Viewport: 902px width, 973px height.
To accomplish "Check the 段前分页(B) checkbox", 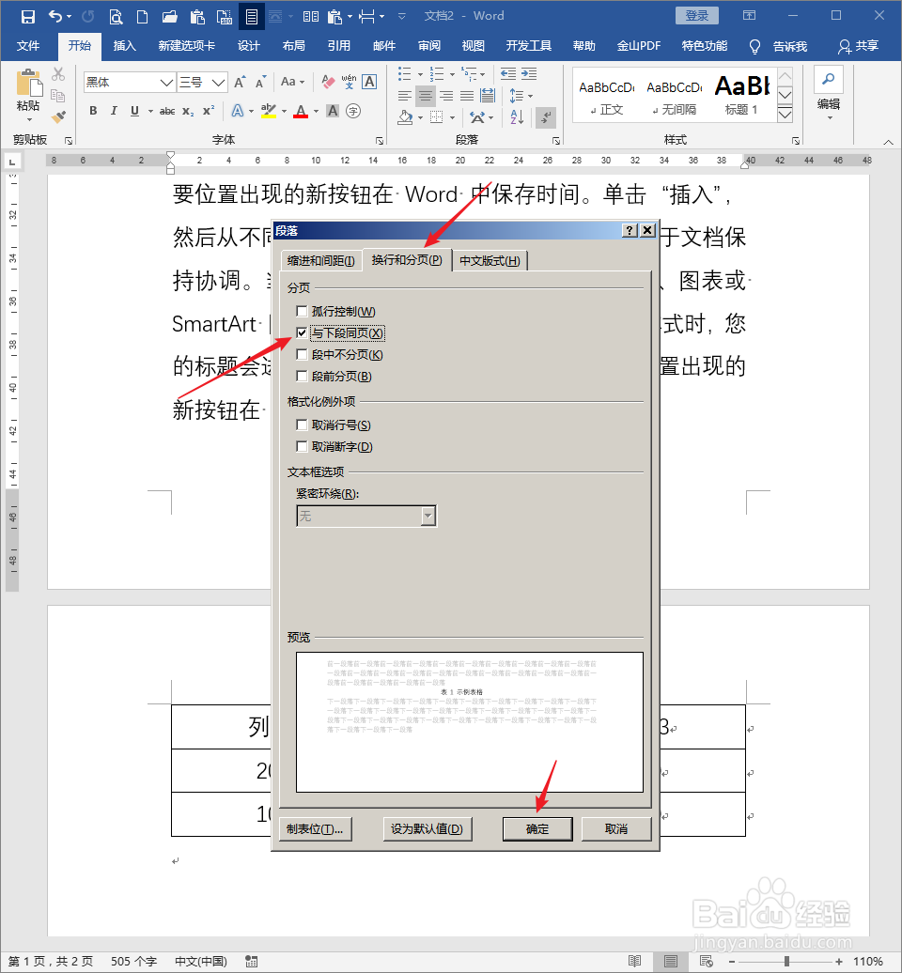I will point(302,376).
